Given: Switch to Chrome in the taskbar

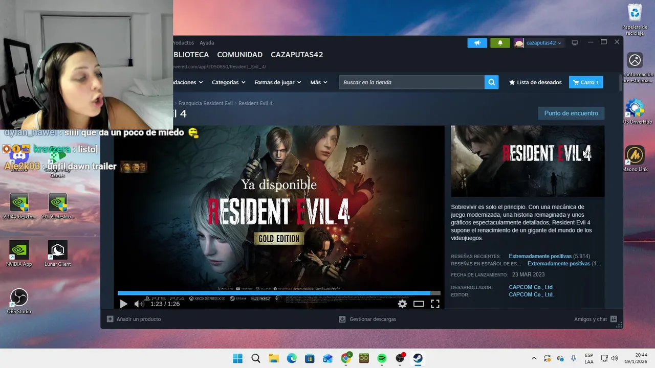Looking at the screenshot, I should pos(346,358).
